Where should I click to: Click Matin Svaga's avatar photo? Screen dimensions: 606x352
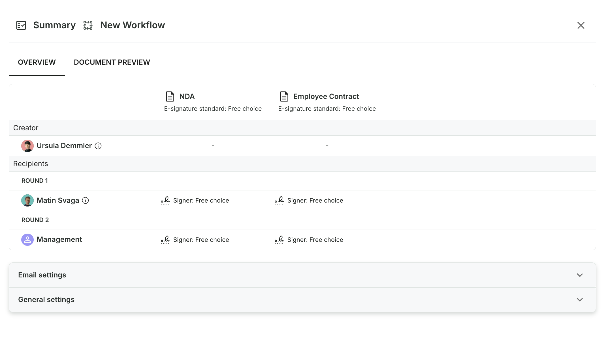tap(27, 200)
